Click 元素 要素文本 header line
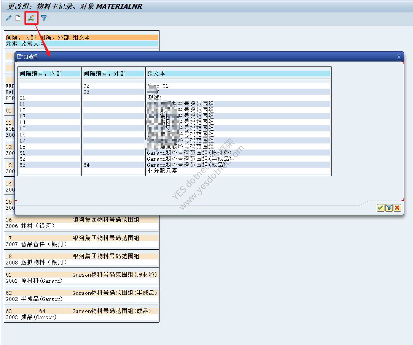413x345 pixels. pos(82,43)
